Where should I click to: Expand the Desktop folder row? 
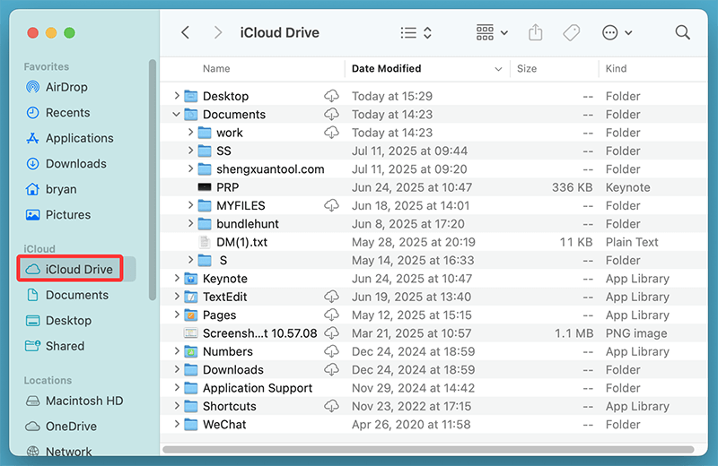coord(177,96)
